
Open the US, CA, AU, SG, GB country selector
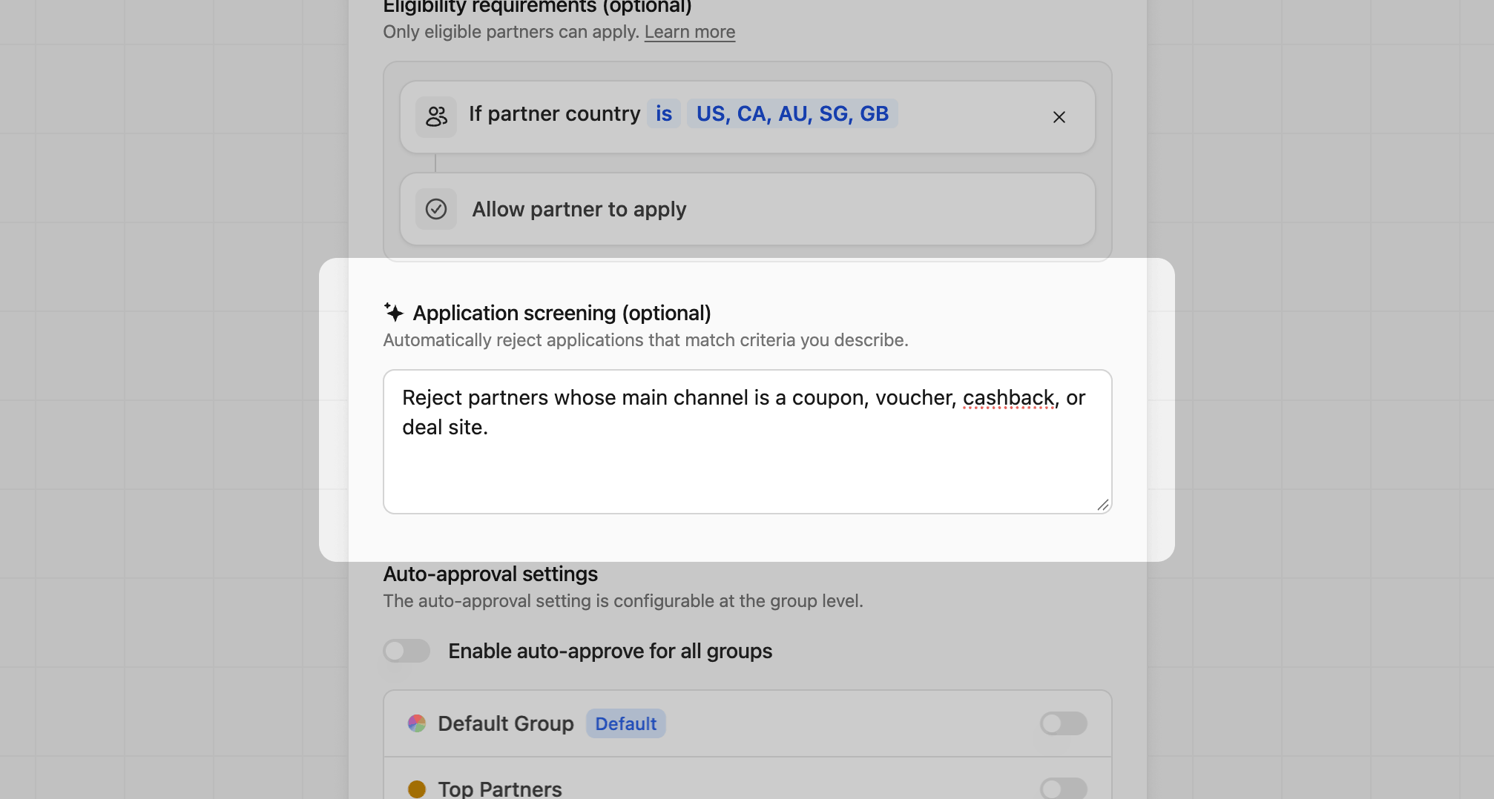point(792,113)
